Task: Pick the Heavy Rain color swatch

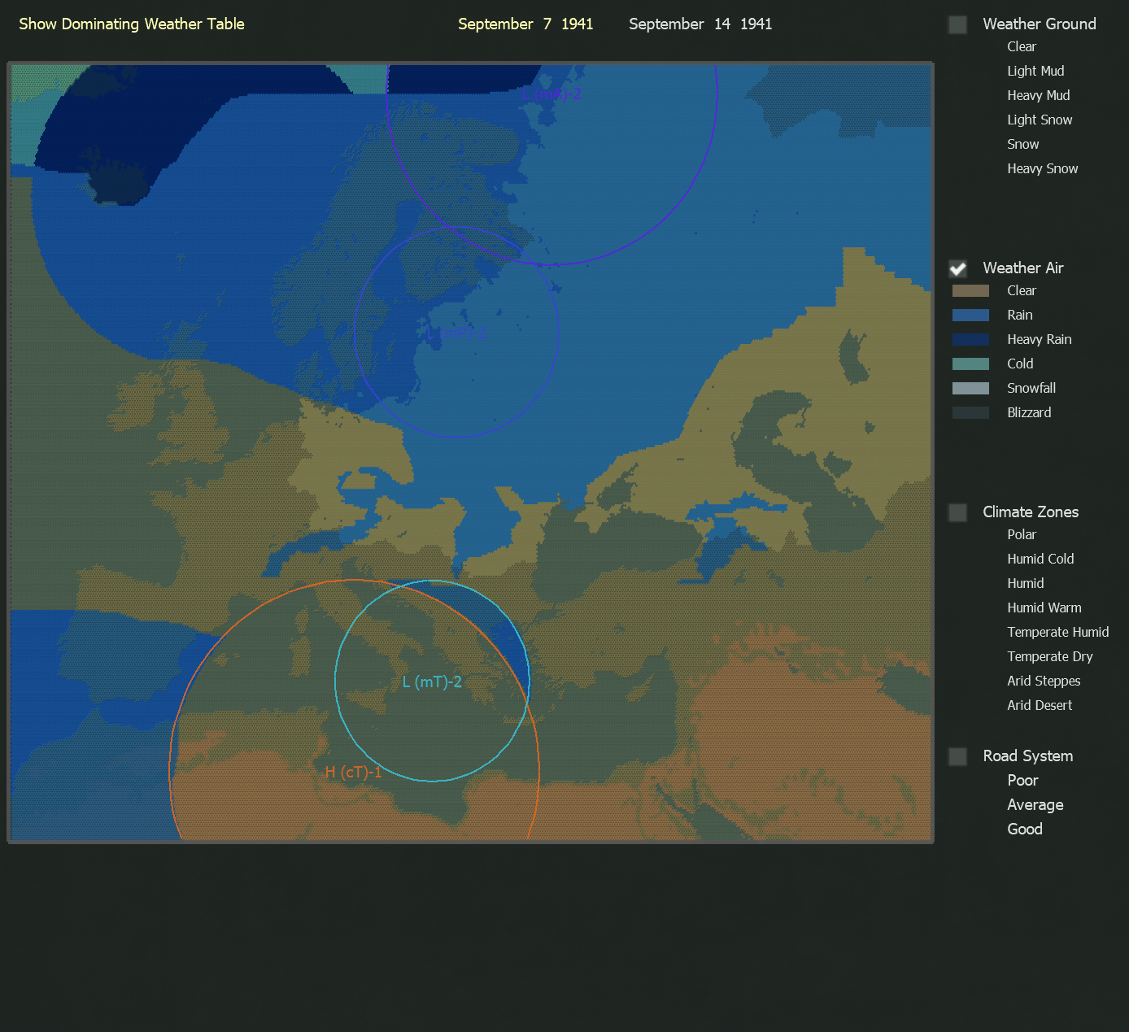Action: coord(970,340)
